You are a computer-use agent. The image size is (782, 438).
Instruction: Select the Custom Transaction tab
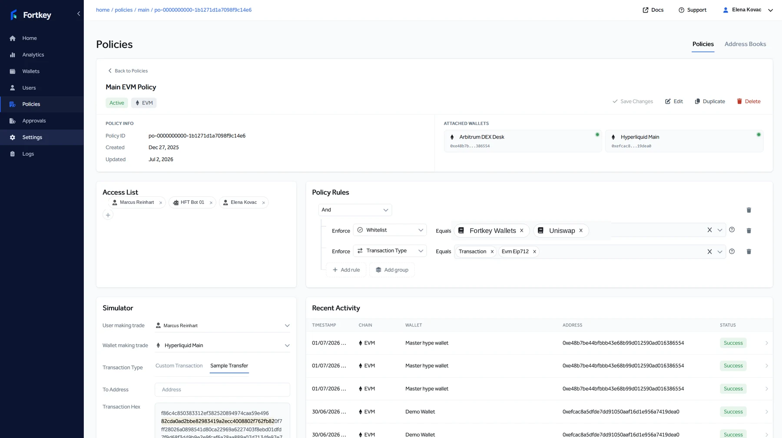tap(179, 366)
